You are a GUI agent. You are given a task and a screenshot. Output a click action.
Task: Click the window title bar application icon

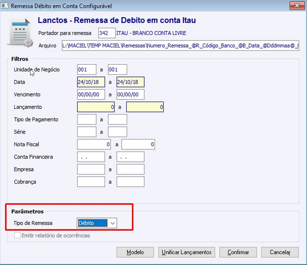5,6
